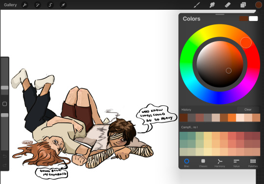Image resolution: width=264 pixels, height=184 pixels.
Task: Click the brush opacity slider handle
Action: coord(5,115)
